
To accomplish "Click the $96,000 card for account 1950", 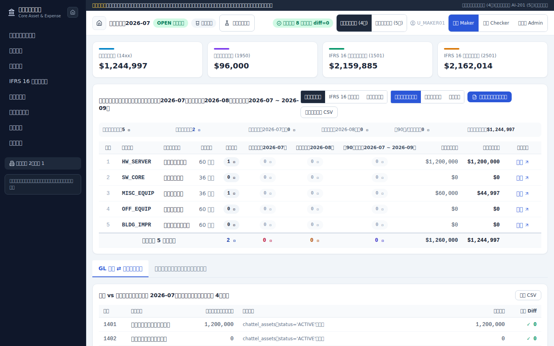I will point(262,60).
